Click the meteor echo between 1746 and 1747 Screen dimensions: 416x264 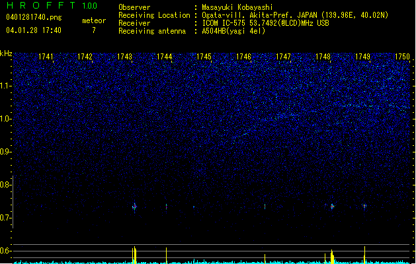coord(265,207)
